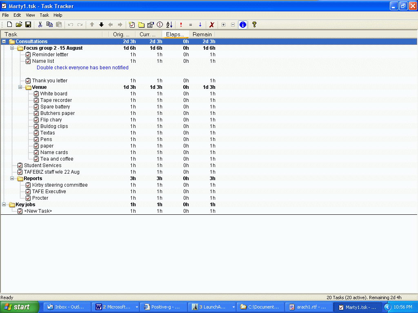Viewport: 418px width, 313px height.
Task: Collapse the Venue folder tree node
Action: [x=20, y=87]
